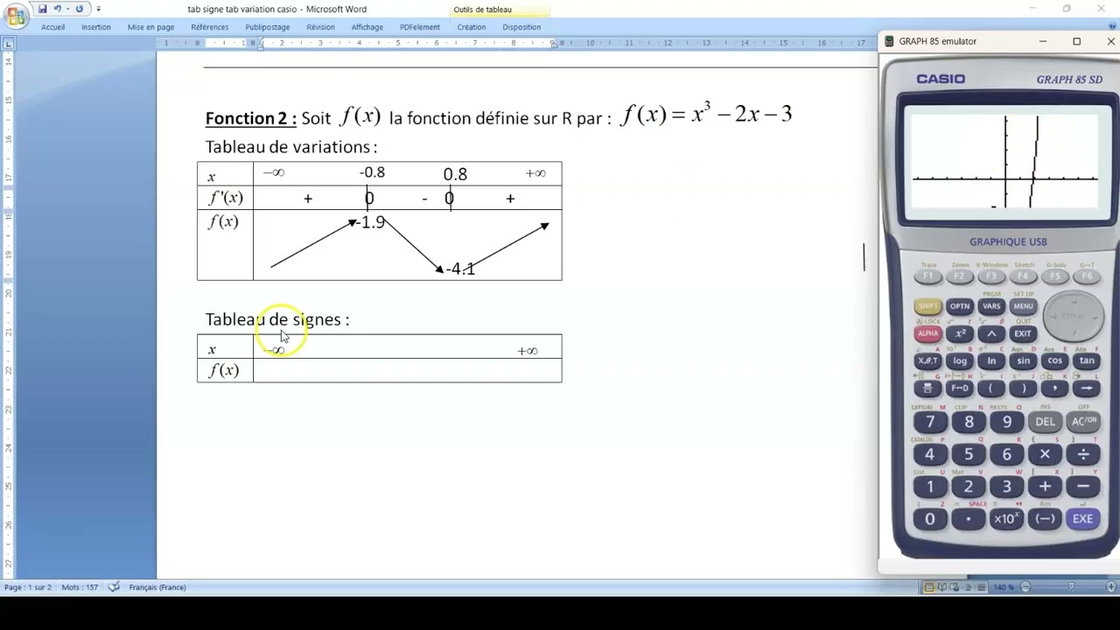Select Draft view icon in status bar
The image size is (1120, 630).
[982, 587]
